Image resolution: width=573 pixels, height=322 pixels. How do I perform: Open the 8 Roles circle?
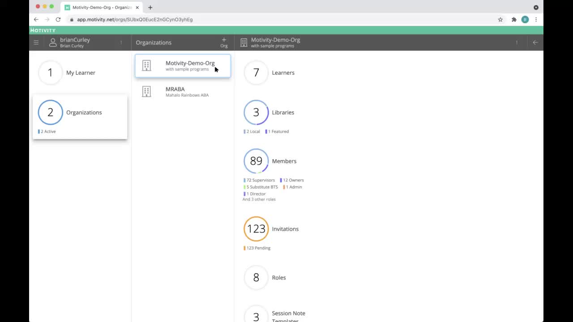click(x=256, y=278)
